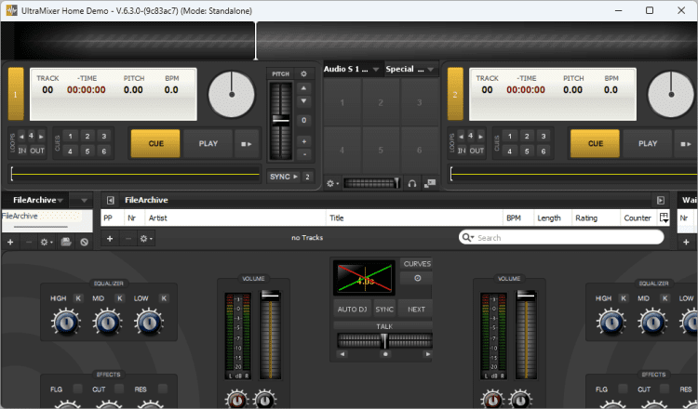Image resolution: width=698 pixels, height=409 pixels.
Task: Click the left deck volume fader
Action: coord(270,295)
